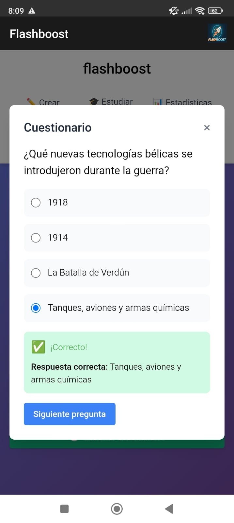Choose the 1914 radio option
This screenshot has width=234, height=523.
tap(117, 238)
